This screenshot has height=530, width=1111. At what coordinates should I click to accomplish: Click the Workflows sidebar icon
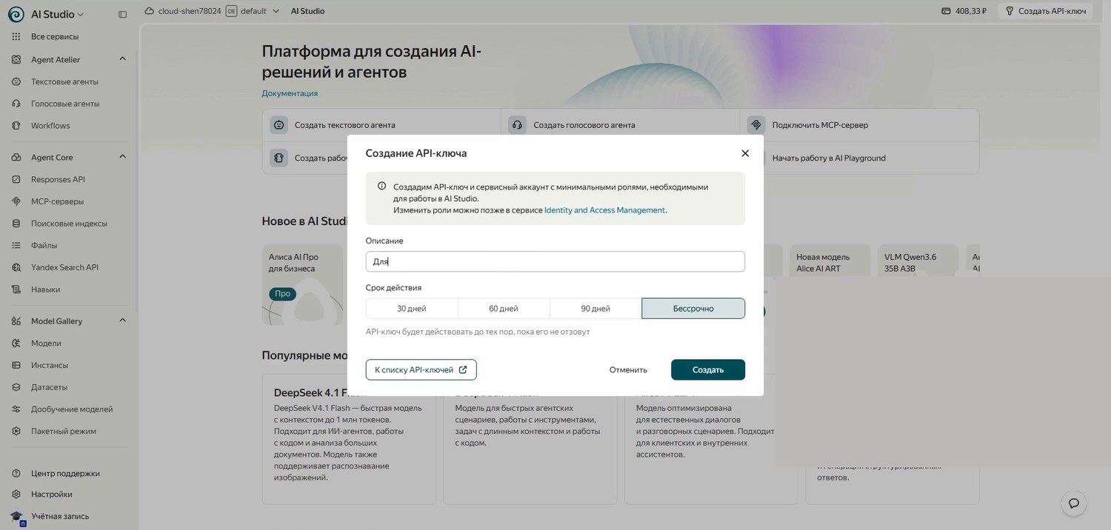[x=16, y=126]
